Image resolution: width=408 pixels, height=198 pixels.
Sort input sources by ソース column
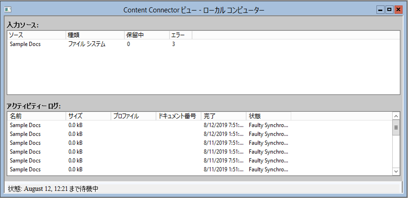[x=36, y=35]
